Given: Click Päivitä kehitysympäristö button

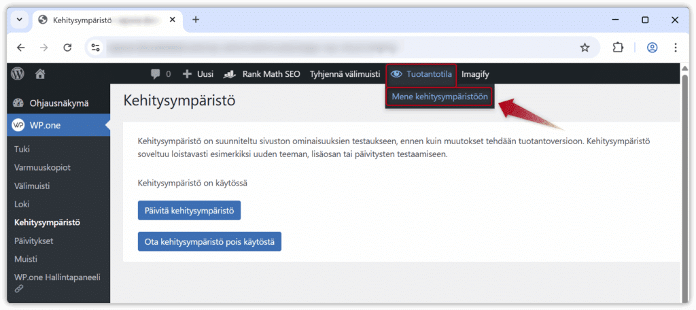Looking at the screenshot, I should coord(189,210).
